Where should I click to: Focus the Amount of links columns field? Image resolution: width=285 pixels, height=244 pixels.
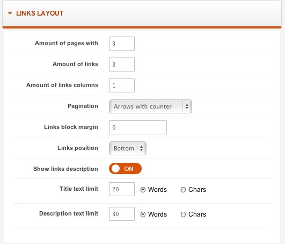122,85
